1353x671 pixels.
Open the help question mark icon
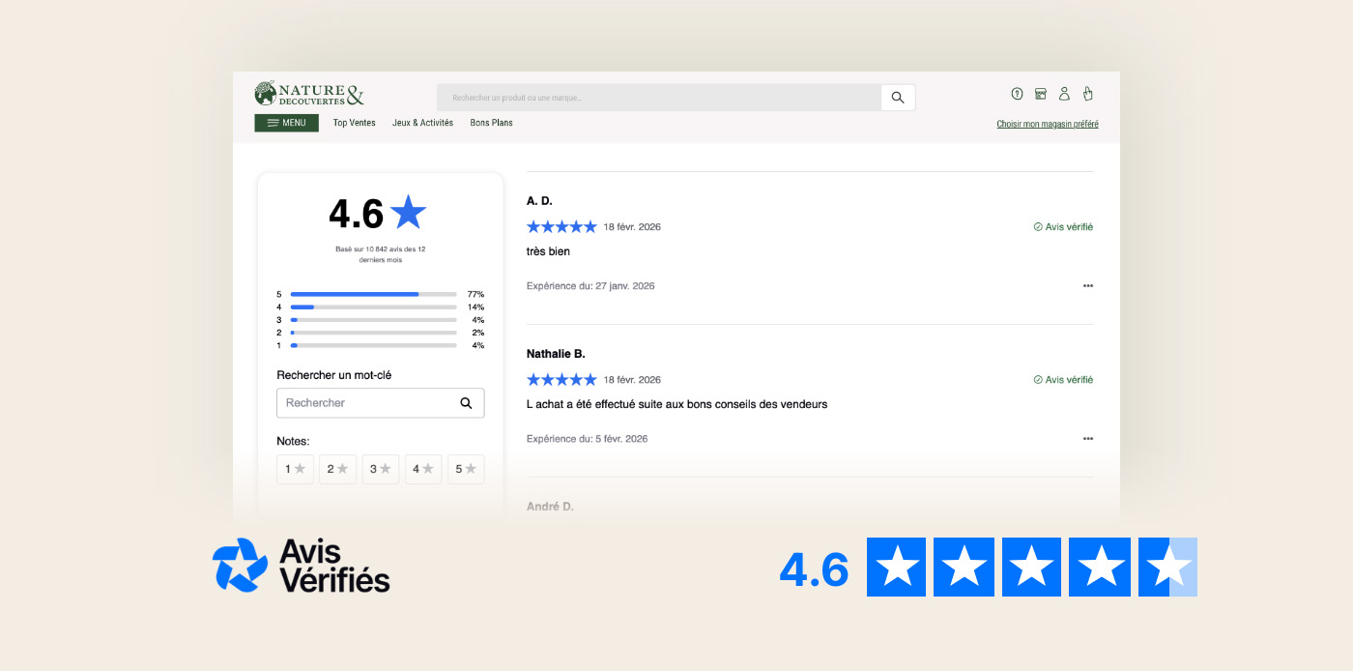(1017, 94)
